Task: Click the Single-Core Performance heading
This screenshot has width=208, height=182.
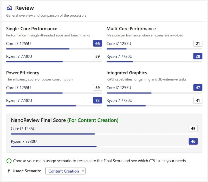Action: 32,29
